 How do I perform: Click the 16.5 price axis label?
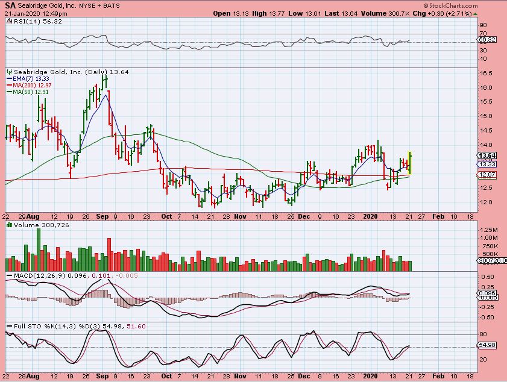pos(487,74)
